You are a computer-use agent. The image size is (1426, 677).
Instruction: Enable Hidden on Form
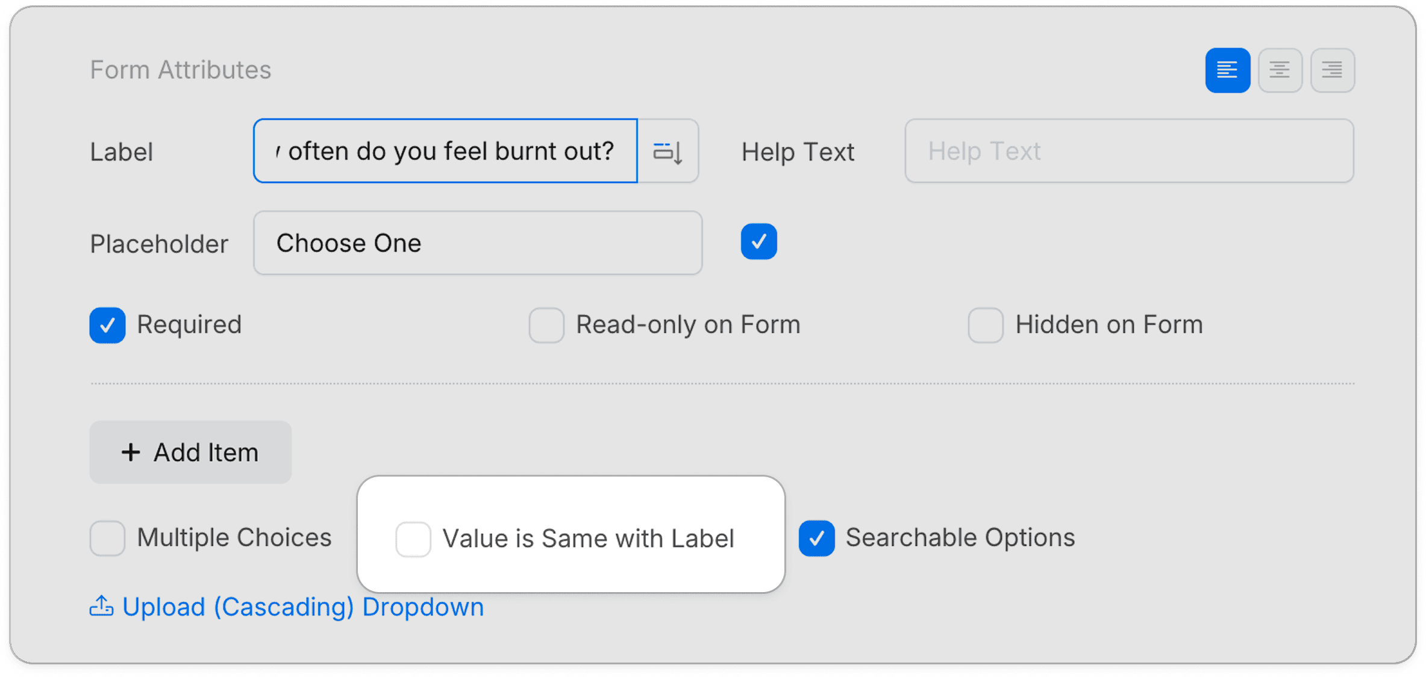[x=985, y=325]
